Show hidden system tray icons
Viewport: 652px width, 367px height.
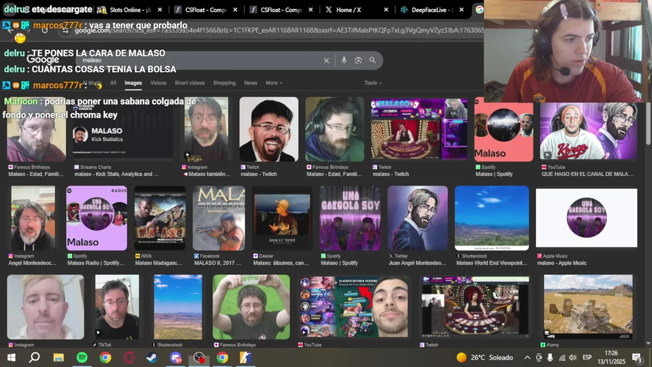[x=527, y=358]
